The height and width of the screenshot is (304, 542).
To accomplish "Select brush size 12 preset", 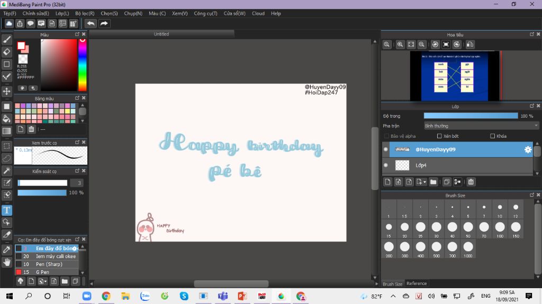I will pyautogui.click(x=516, y=210).
